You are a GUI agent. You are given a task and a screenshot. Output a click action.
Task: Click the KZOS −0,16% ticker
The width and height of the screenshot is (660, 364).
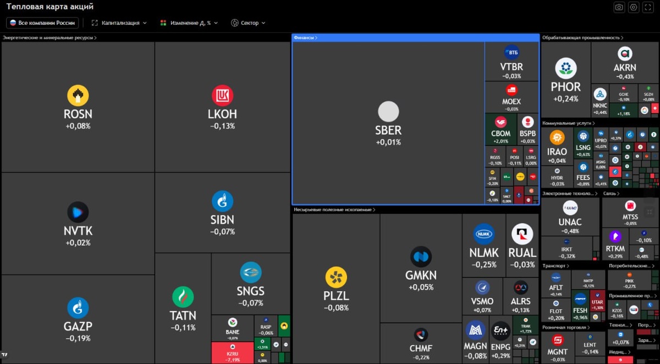click(x=617, y=311)
